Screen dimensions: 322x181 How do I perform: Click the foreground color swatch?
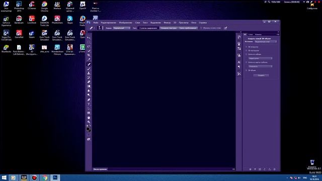[x=88, y=129]
